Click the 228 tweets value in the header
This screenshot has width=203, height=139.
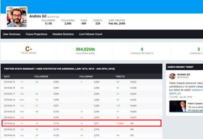click(x=98, y=24)
